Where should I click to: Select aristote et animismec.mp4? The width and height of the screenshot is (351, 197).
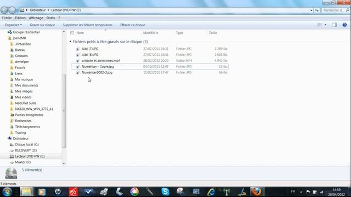[x=101, y=61]
